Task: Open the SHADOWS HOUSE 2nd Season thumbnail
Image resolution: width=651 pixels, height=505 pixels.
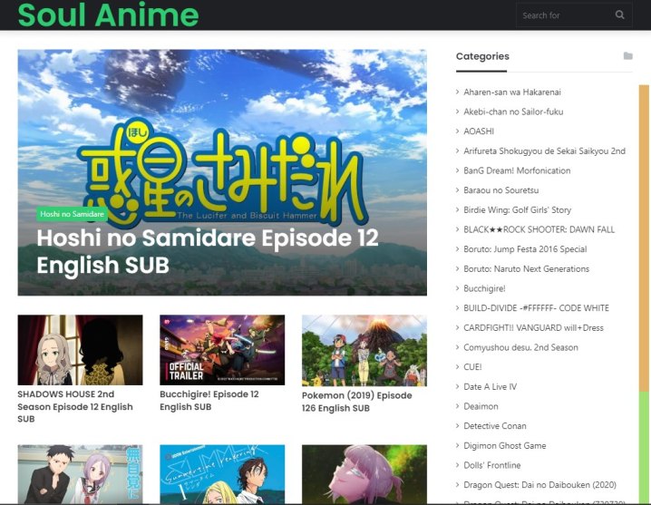Action: coord(80,350)
